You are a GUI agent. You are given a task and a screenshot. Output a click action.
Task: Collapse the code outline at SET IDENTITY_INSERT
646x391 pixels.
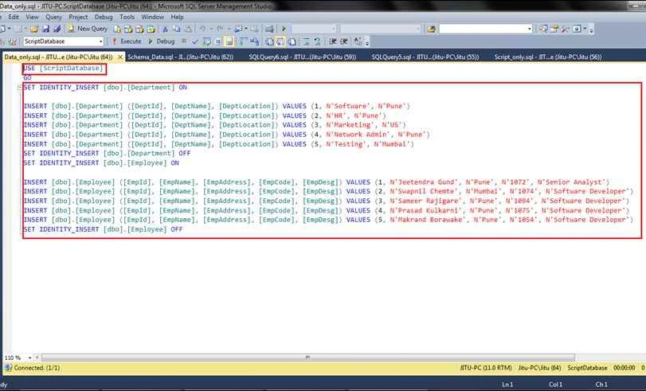[x=19, y=88]
